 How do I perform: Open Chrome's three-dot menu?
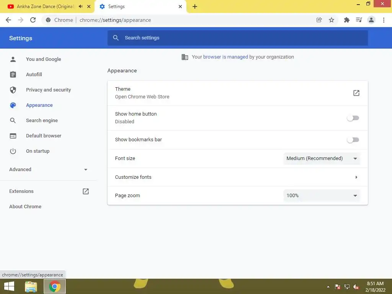pos(384,20)
